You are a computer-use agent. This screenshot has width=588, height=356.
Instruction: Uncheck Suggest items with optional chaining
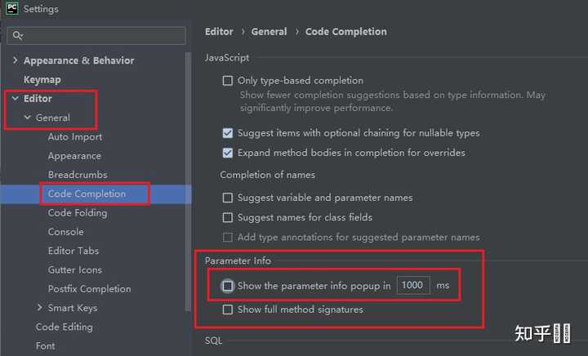[x=227, y=133]
